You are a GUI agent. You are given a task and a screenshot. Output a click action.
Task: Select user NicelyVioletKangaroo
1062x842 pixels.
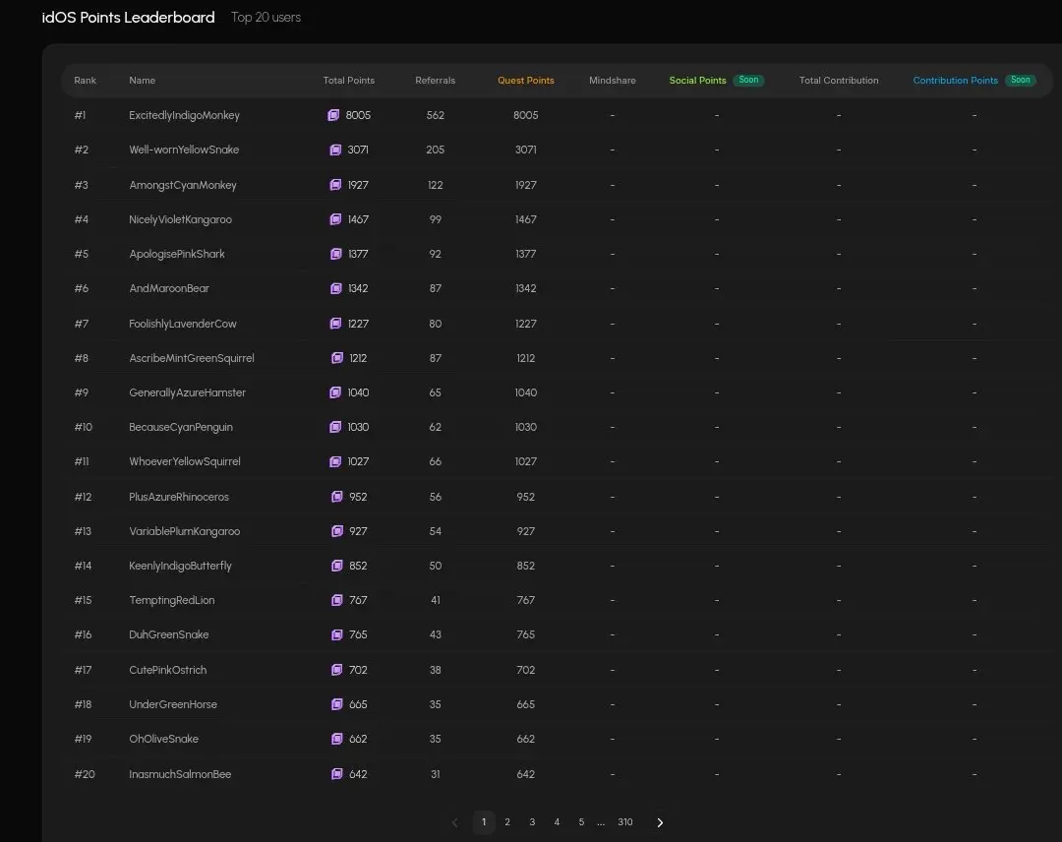point(180,219)
